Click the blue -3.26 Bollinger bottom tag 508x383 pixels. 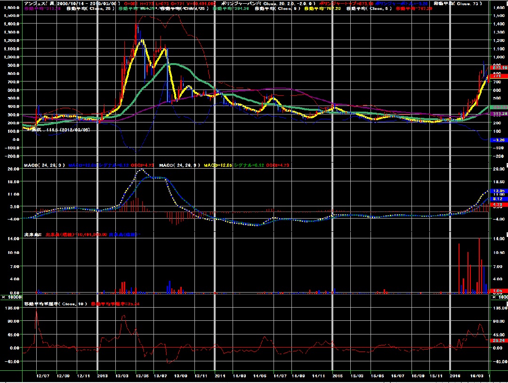pyautogui.click(x=498, y=140)
